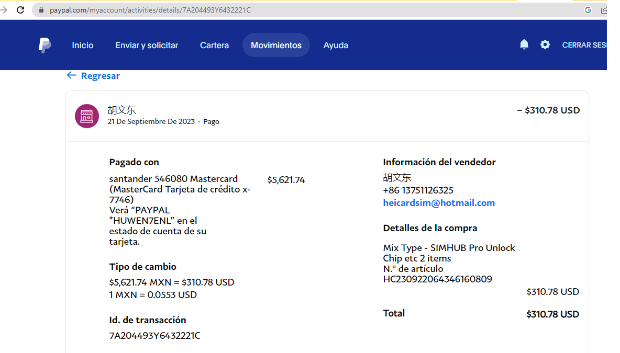
Task: Go back using the Regresar link
Action: pyautogui.click(x=93, y=76)
